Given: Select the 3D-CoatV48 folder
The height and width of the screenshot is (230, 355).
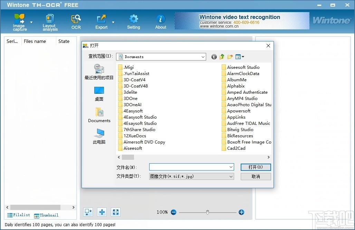Looking at the screenshot, I should click(x=133, y=86).
